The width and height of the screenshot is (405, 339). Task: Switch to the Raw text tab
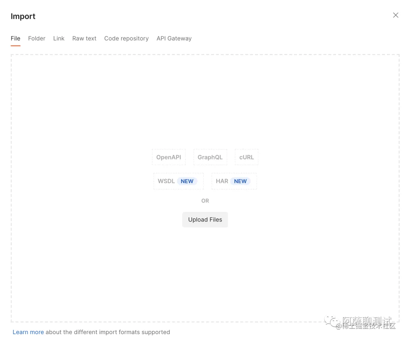(x=84, y=39)
